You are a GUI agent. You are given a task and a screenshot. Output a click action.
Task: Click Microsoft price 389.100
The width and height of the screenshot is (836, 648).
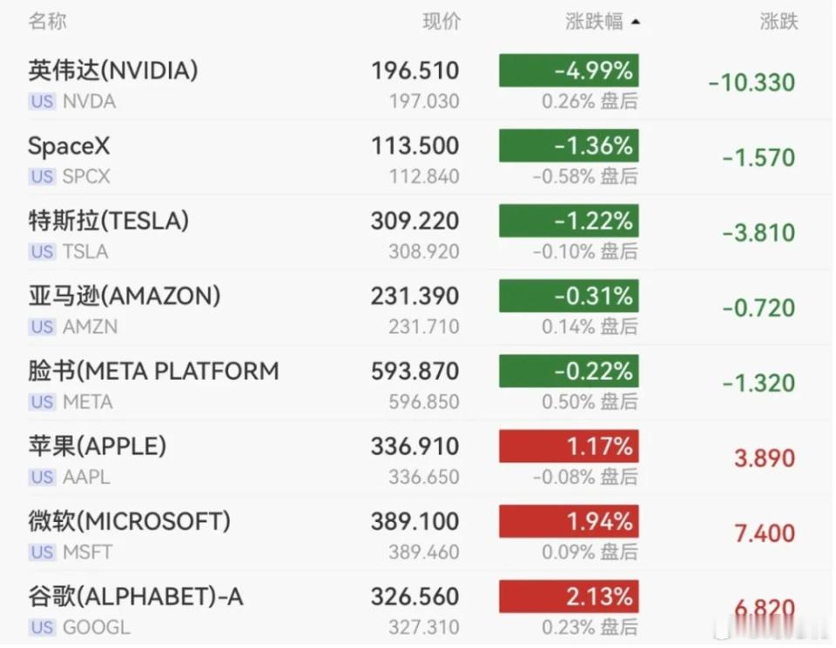click(x=415, y=521)
